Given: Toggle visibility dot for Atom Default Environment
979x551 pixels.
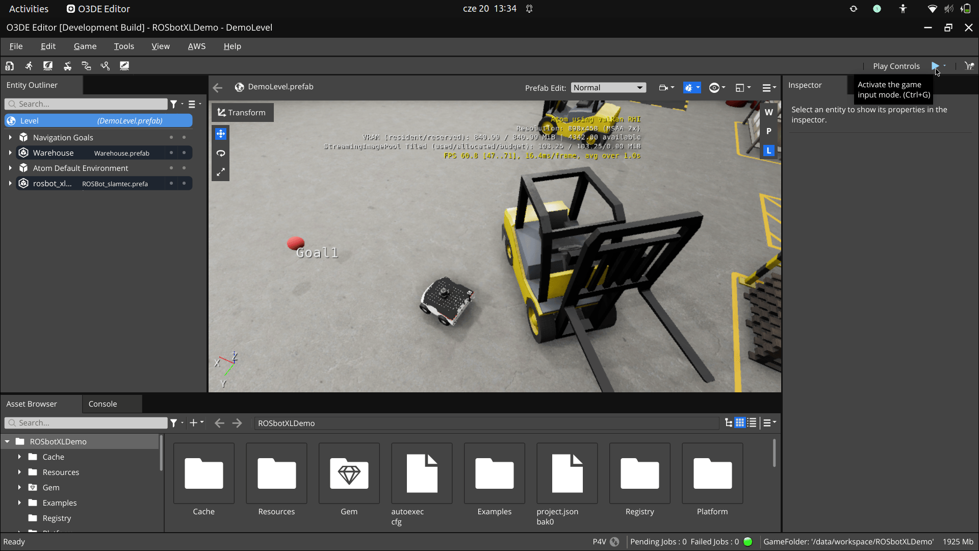Looking at the screenshot, I should [x=171, y=168].
